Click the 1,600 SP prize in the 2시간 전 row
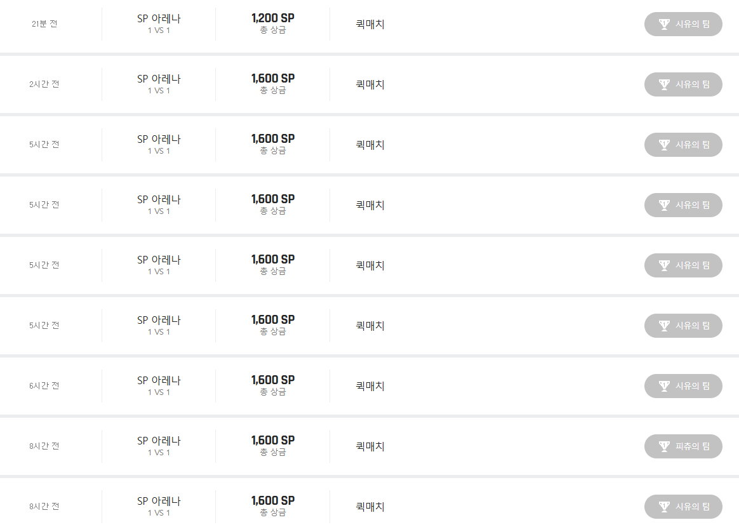The width and height of the screenshot is (739, 527). click(273, 79)
